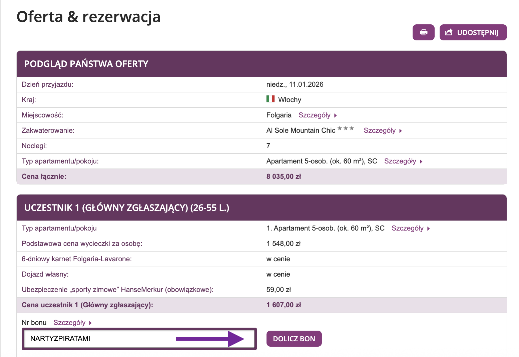Click the purple arrow inside voucher field
This screenshot has height=357, width=519.
tap(210, 338)
